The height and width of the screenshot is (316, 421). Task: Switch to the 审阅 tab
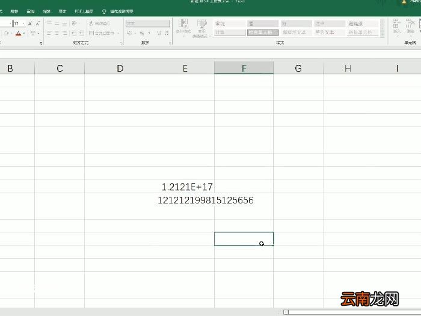(x=30, y=11)
